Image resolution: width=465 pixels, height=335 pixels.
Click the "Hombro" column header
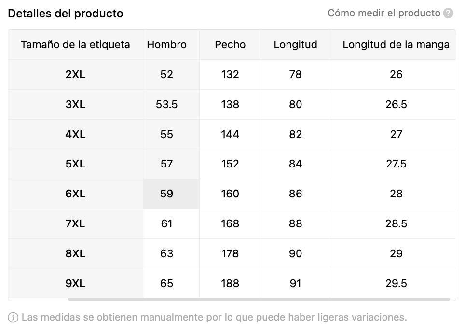[166, 45]
